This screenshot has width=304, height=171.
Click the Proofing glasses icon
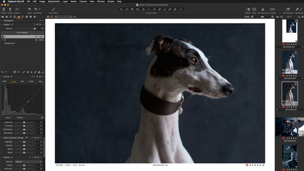pos(272,9)
